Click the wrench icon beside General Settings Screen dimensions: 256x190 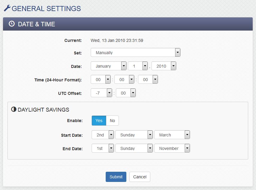pos(8,8)
